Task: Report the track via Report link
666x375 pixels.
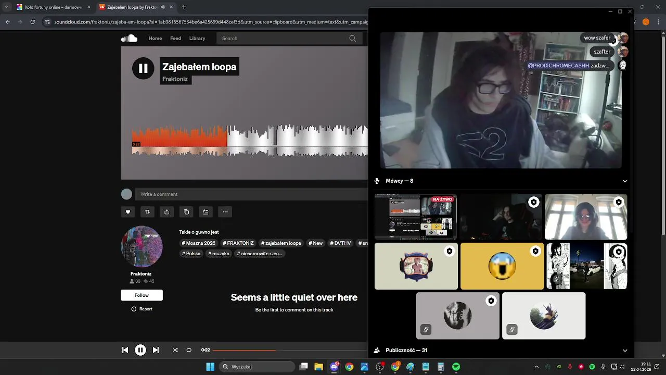Action: tap(142, 309)
